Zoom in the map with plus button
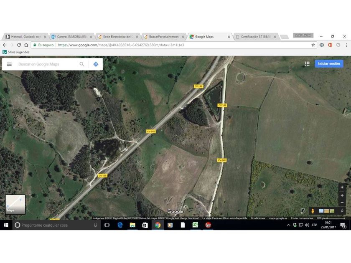Screen dimensions: 351x263 tap(342, 195)
